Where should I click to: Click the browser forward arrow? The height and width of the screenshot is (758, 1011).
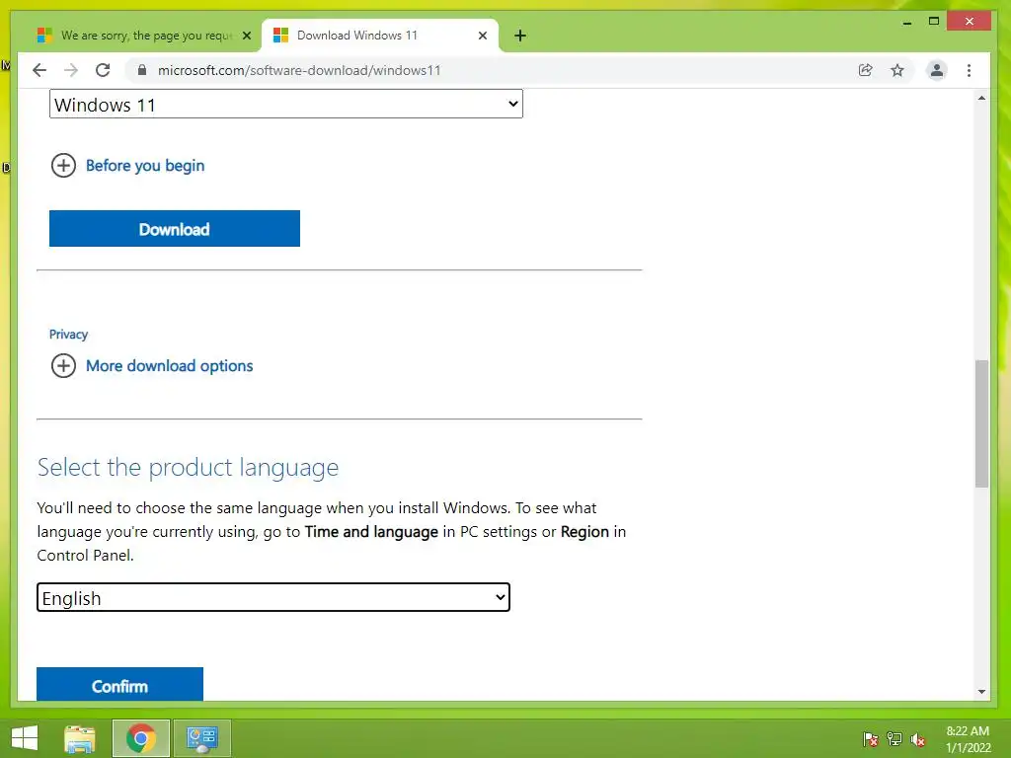(x=71, y=70)
